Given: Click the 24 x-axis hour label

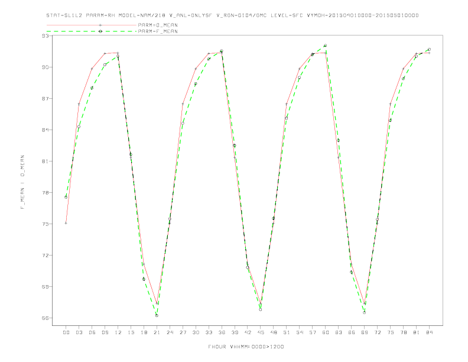Looking at the screenshot, I should pyautogui.click(x=170, y=332).
